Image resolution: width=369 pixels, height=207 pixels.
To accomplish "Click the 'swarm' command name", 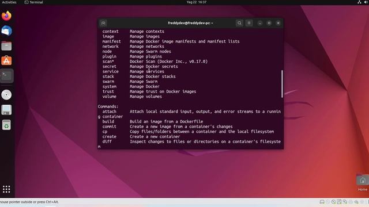I will (x=108, y=82).
